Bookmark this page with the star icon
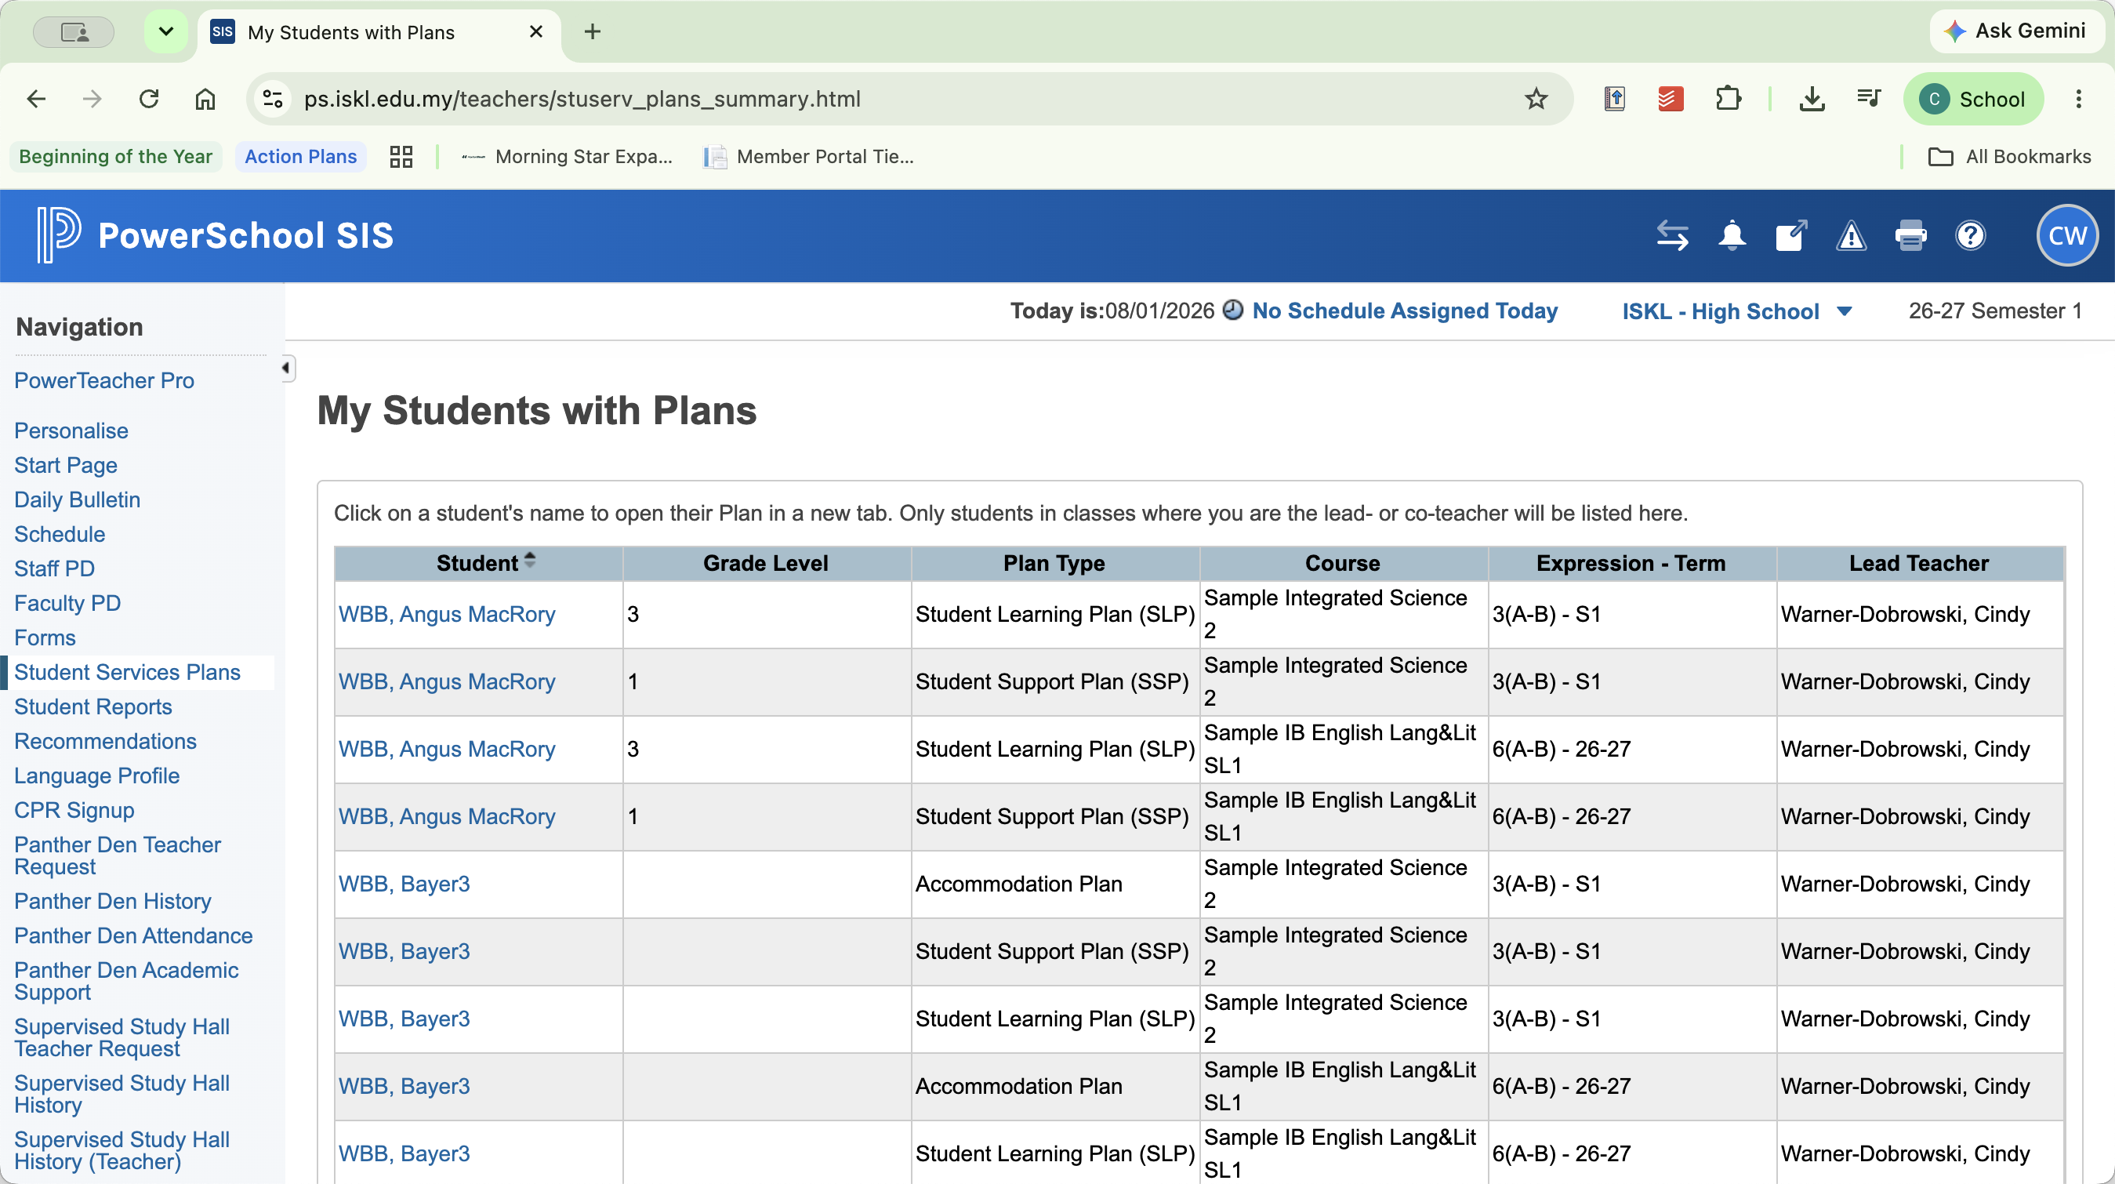The width and height of the screenshot is (2115, 1184). coord(1536,100)
